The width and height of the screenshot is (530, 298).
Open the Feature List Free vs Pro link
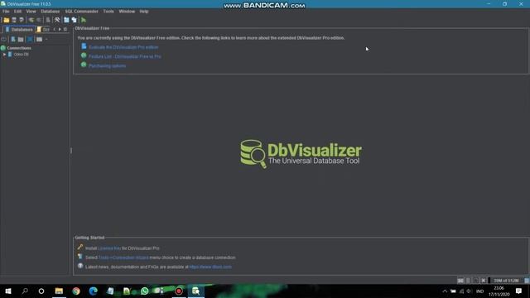(125, 56)
